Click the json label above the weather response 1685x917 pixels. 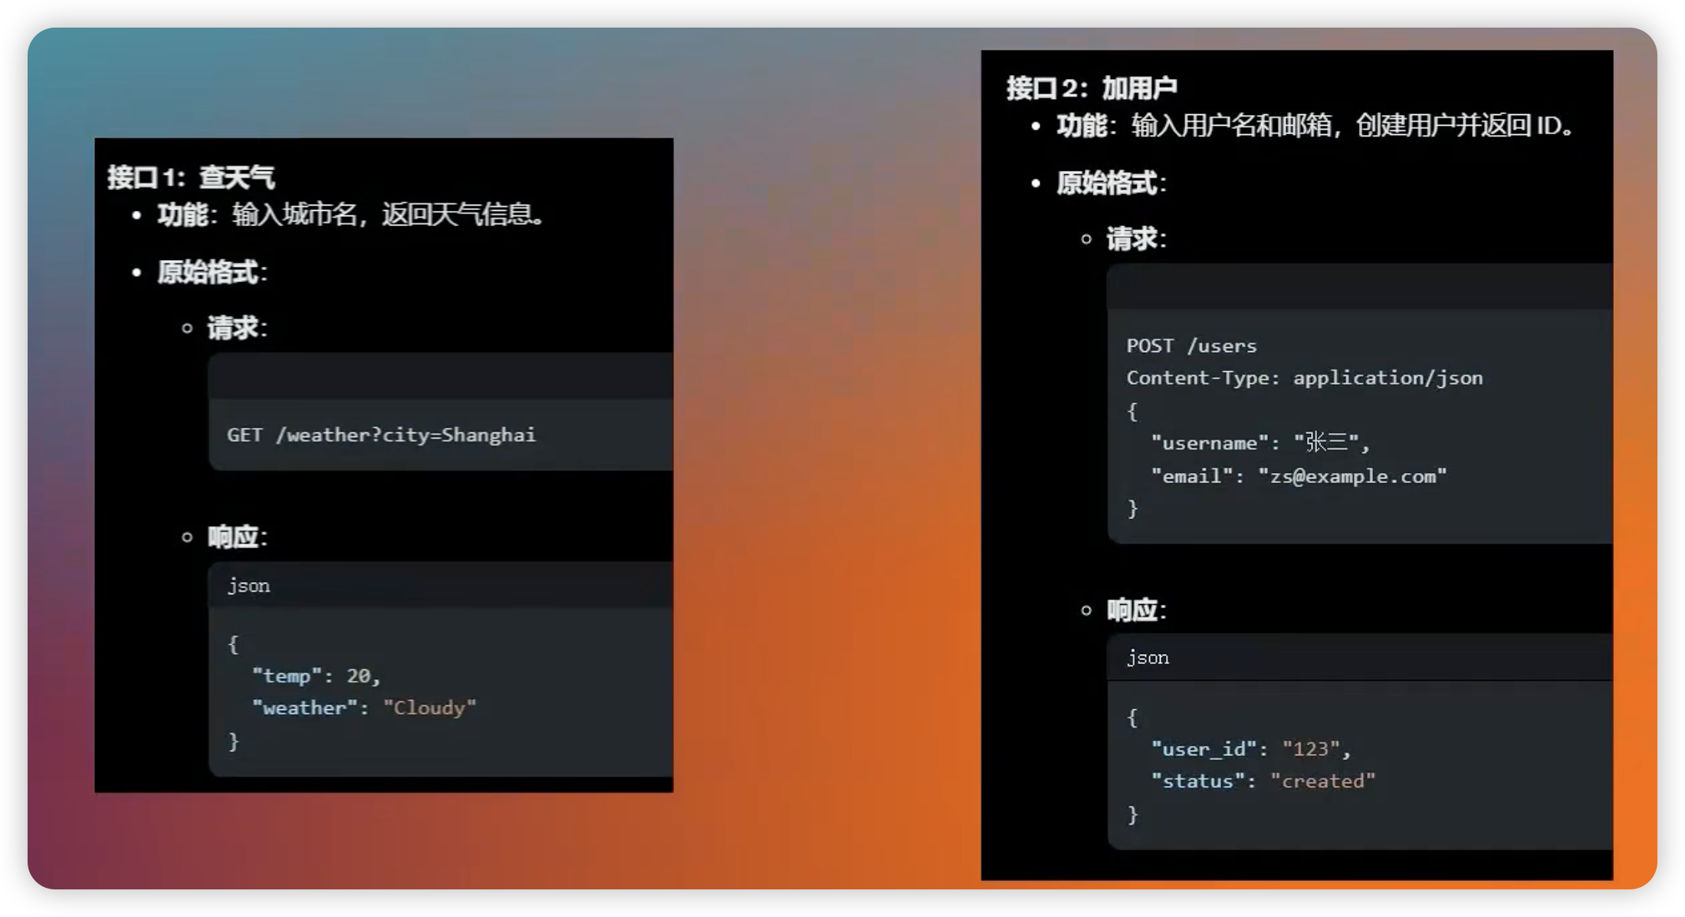coord(248,585)
